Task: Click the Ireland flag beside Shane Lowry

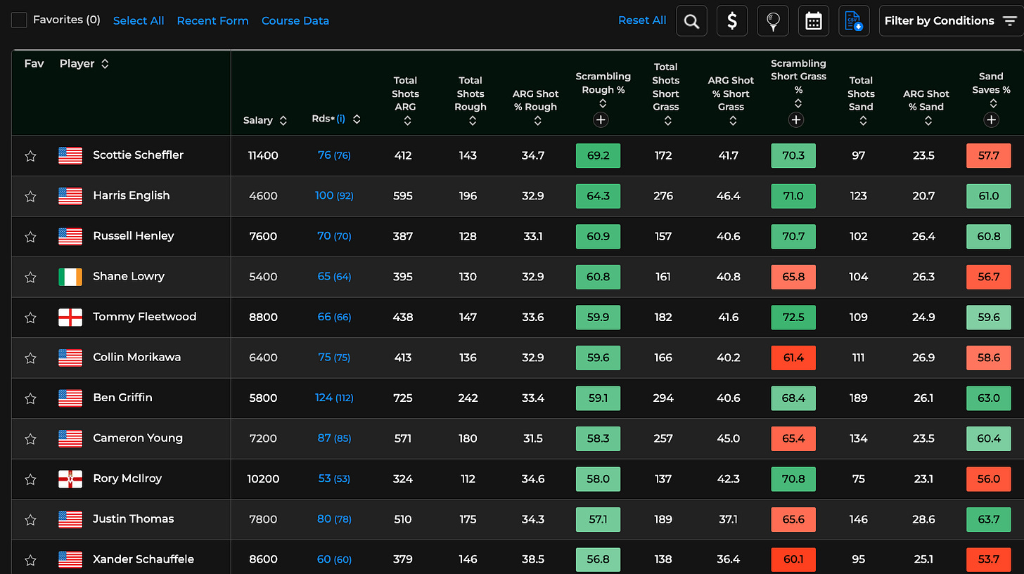Action: pos(70,277)
